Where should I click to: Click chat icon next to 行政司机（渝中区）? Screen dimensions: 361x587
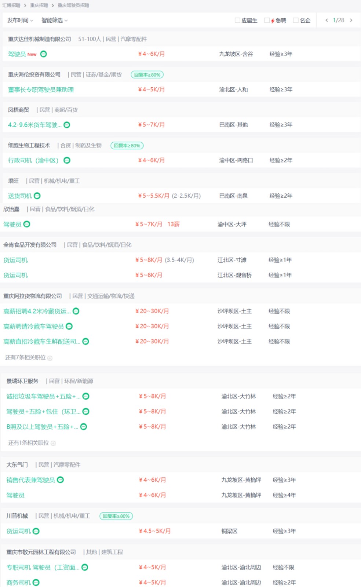click(x=67, y=160)
